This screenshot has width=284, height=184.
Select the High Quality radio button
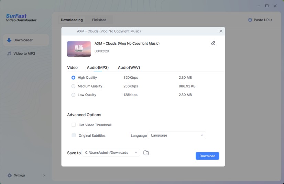tap(73, 78)
